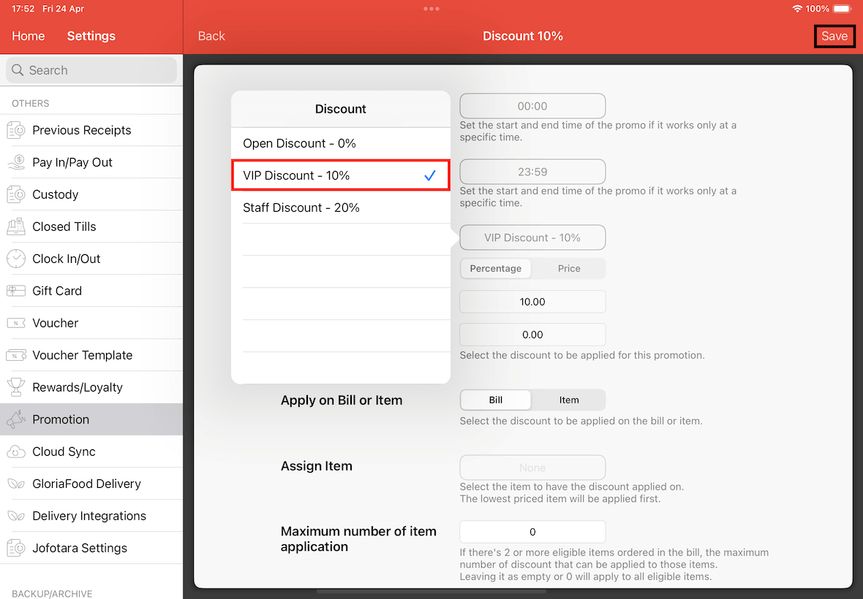The height and width of the screenshot is (599, 863).
Task: Click the OTHERS section header
Action: point(30,103)
